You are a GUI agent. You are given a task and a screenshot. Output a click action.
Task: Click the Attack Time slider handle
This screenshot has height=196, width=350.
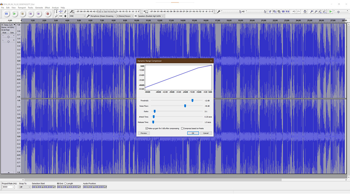154,117
